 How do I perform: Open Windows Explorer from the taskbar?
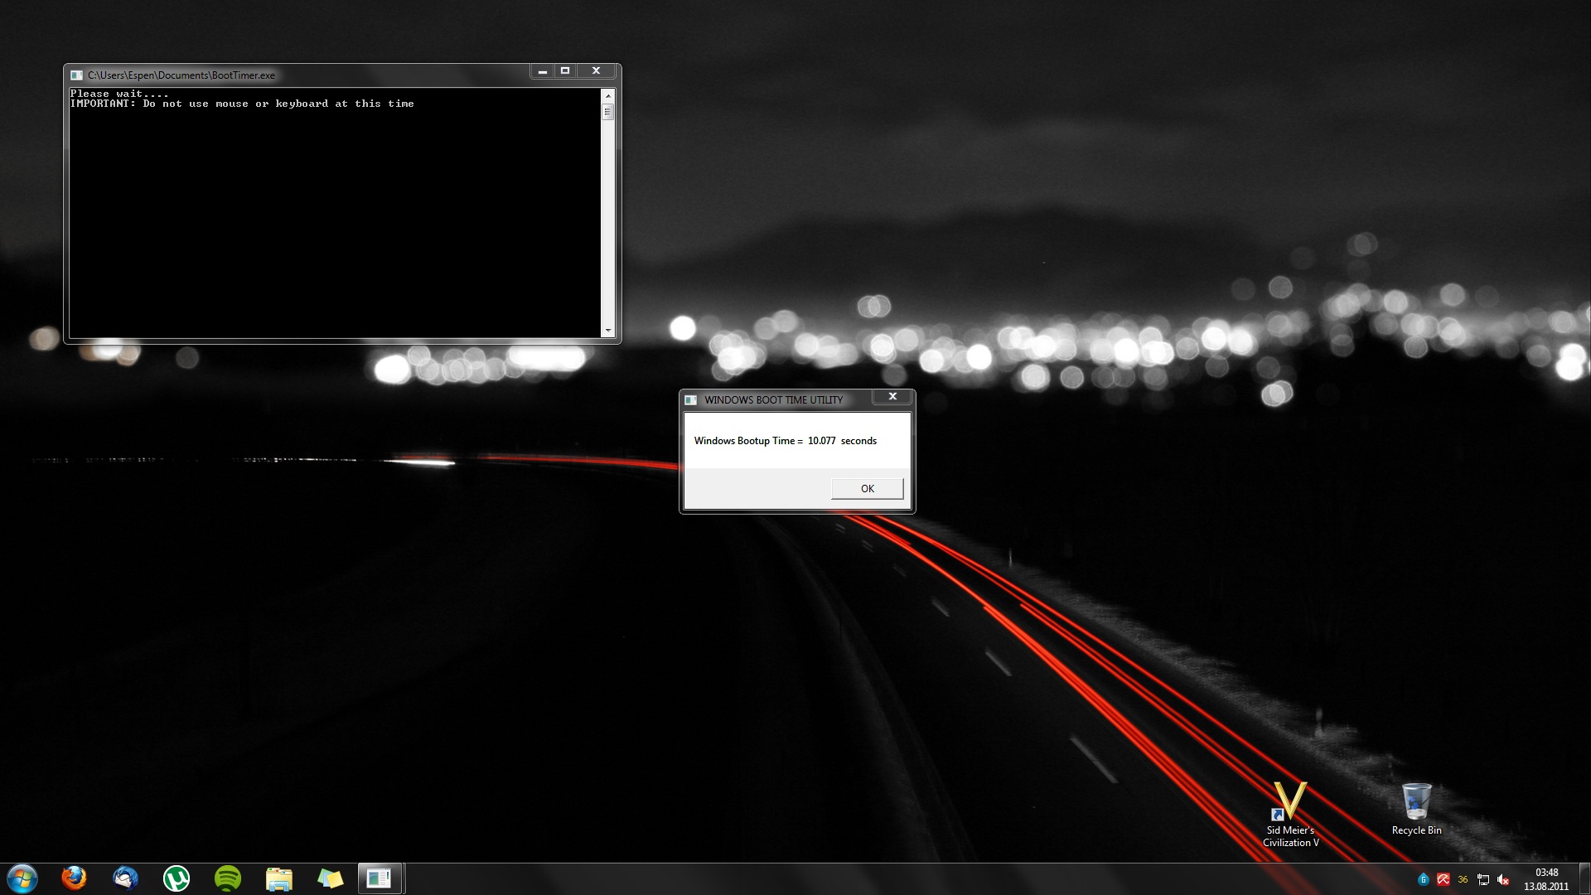pyautogui.click(x=279, y=878)
